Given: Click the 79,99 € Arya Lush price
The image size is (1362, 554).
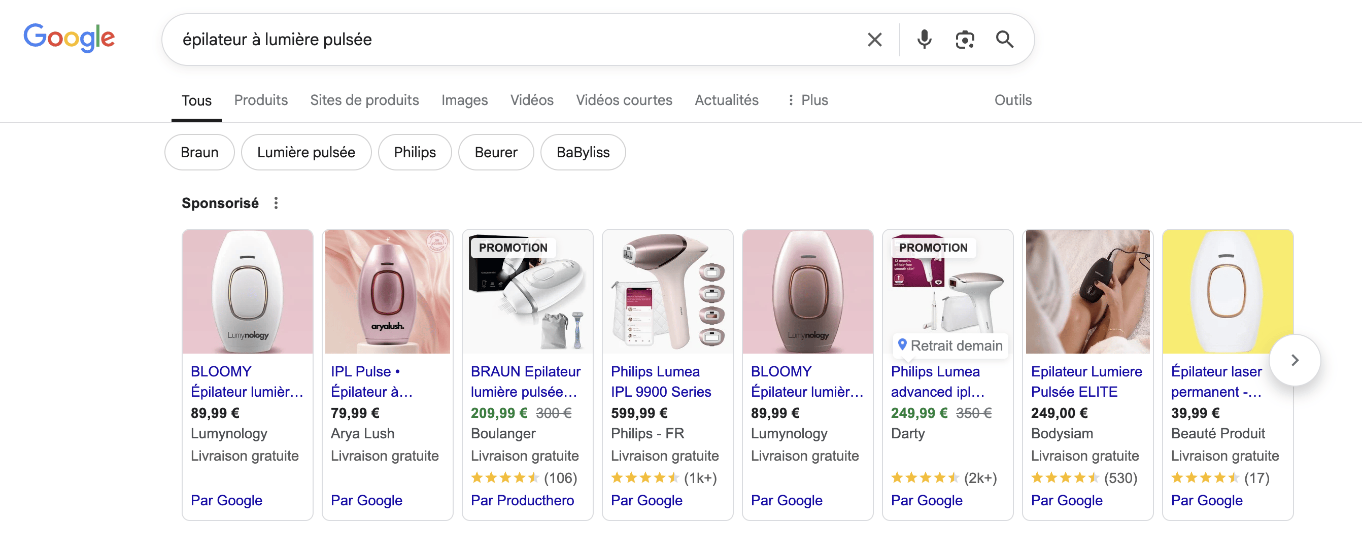Looking at the screenshot, I should (355, 413).
